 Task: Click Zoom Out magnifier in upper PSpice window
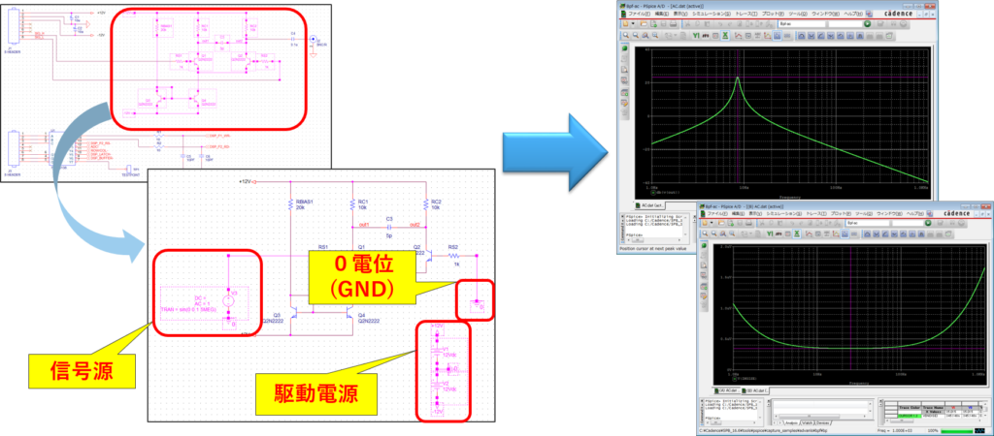[636, 36]
